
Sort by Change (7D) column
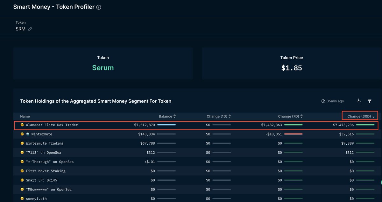[290, 117]
